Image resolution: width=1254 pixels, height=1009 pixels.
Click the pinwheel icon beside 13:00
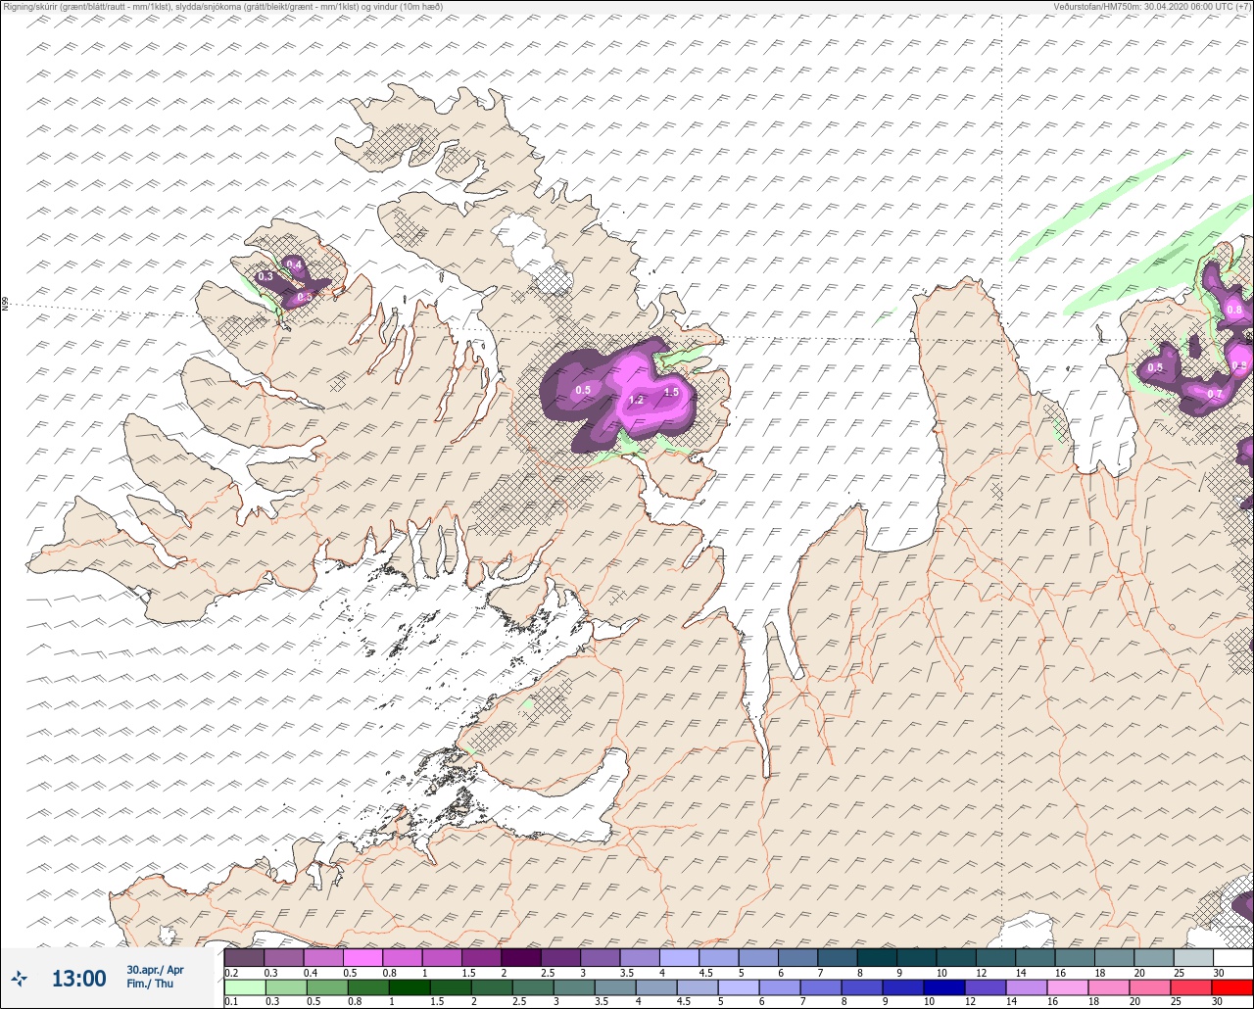pyautogui.click(x=20, y=978)
